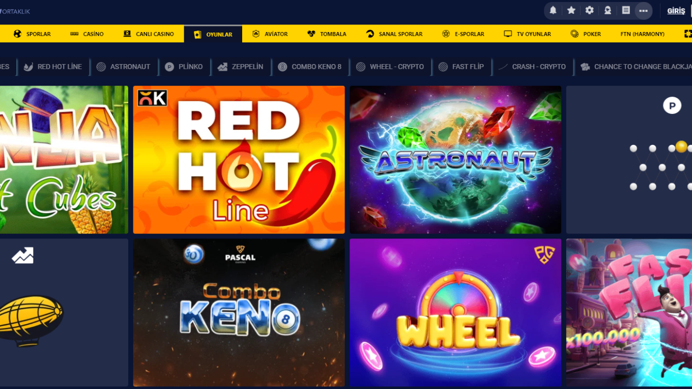Viewport: 692px width, 389px height.
Task: Click the GİRİŞ login link
Action: (x=676, y=11)
